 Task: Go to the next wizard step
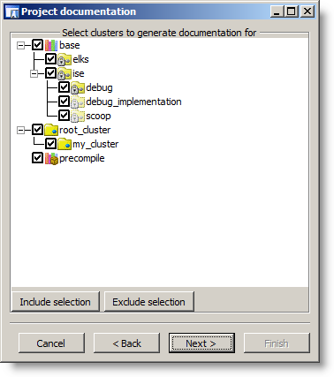tap(201, 343)
